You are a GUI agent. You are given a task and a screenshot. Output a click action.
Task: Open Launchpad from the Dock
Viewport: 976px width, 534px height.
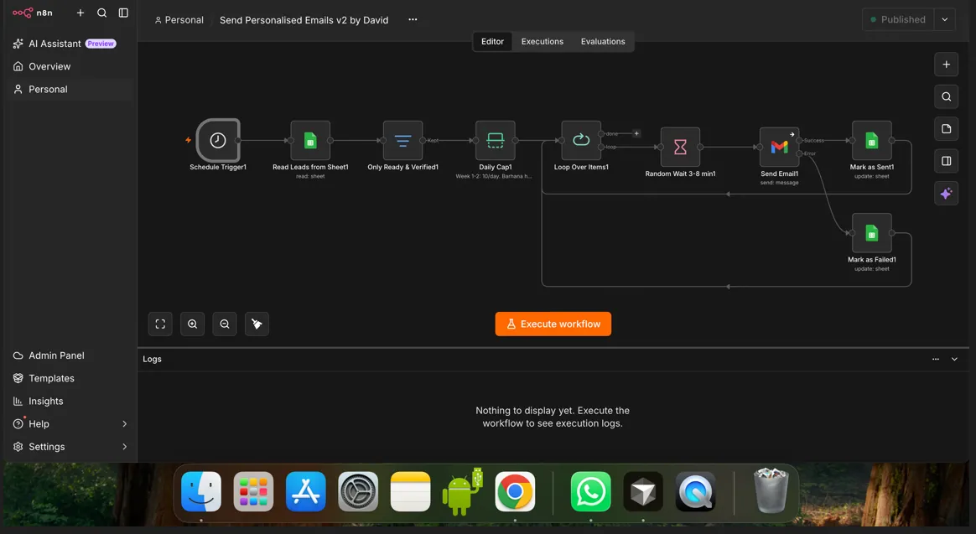tap(253, 492)
